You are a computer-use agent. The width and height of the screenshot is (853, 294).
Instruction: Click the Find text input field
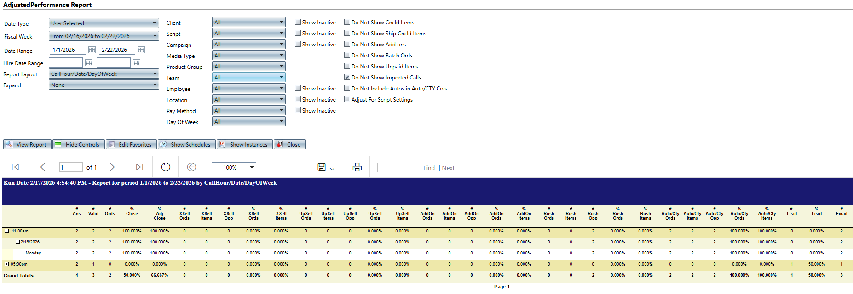point(399,168)
